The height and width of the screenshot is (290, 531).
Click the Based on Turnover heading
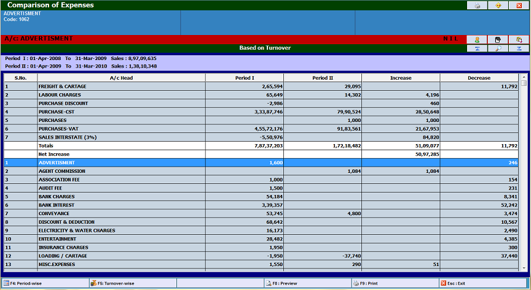coord(265,48)
